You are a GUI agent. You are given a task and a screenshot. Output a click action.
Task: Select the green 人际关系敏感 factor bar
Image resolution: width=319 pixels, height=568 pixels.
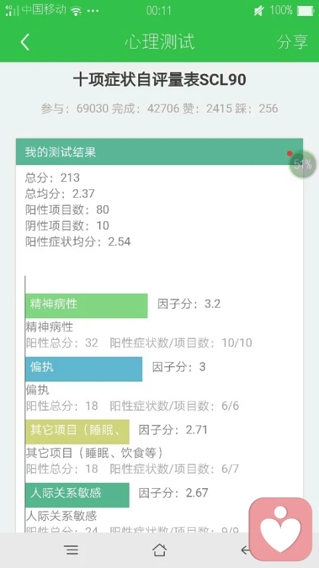pos(77,495)
